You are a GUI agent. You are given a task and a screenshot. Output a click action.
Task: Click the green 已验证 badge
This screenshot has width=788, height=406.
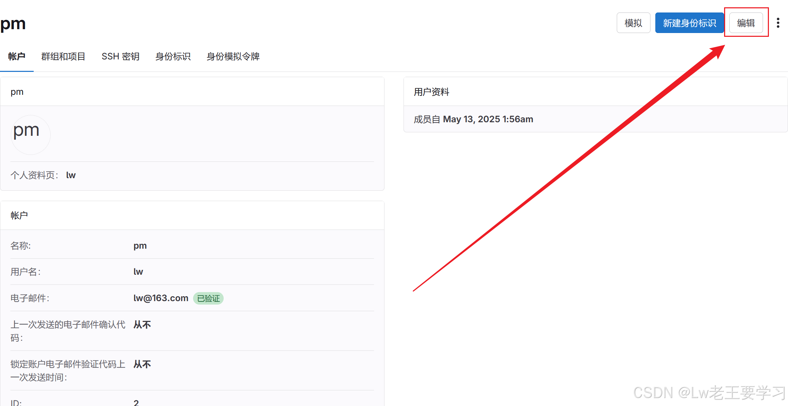click(x=208, y=298)
